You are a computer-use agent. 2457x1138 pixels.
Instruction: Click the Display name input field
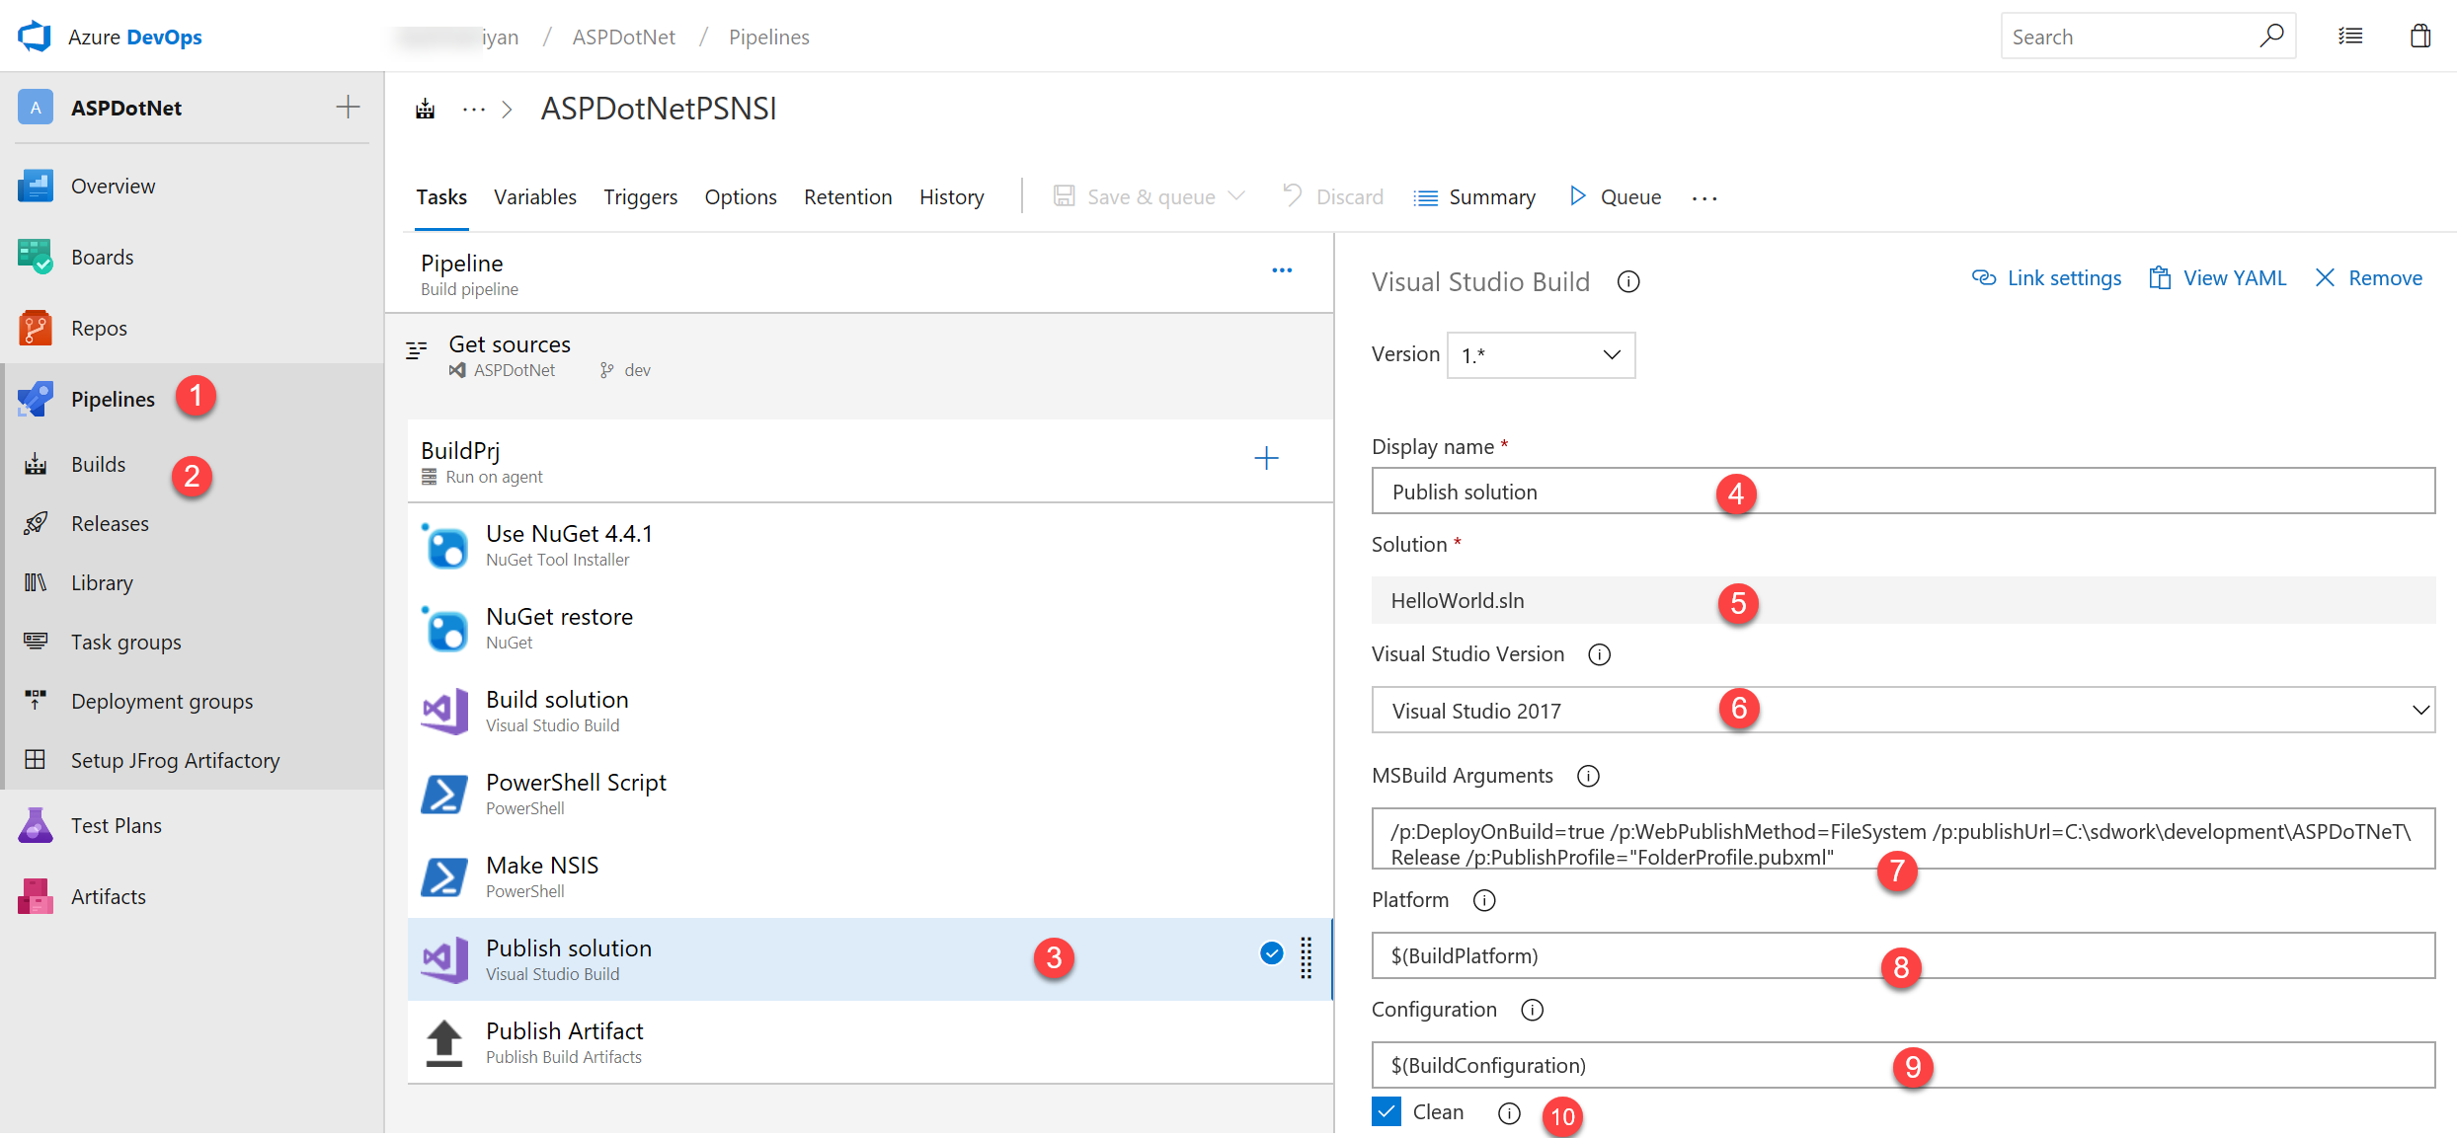pos(1903,492)
